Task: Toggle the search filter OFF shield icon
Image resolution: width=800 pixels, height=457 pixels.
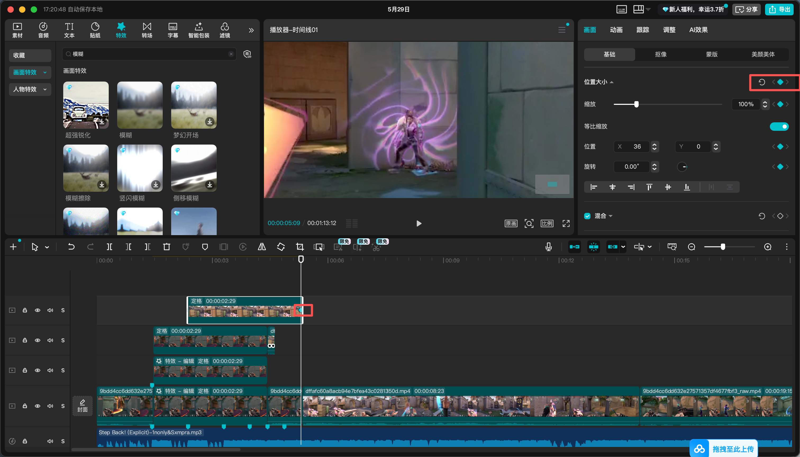Action: (x=247, y=54)
